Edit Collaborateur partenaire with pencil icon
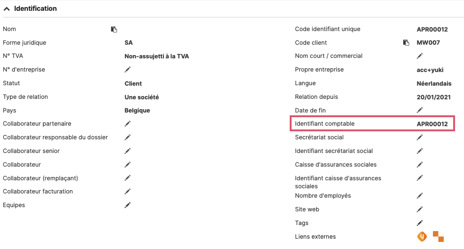Screen dimensions: 464x249 click(128, 124)
